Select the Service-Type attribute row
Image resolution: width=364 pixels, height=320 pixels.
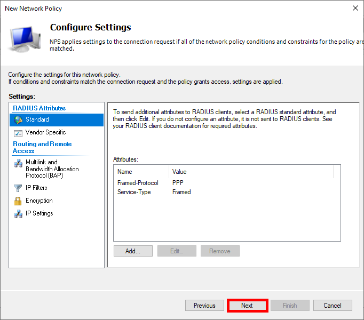click(134, 192)
